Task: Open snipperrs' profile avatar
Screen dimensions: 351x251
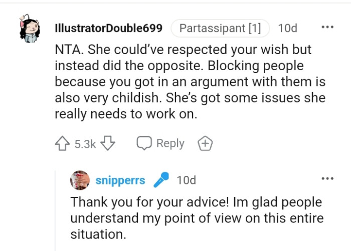Action: click(x=80, y=180)
